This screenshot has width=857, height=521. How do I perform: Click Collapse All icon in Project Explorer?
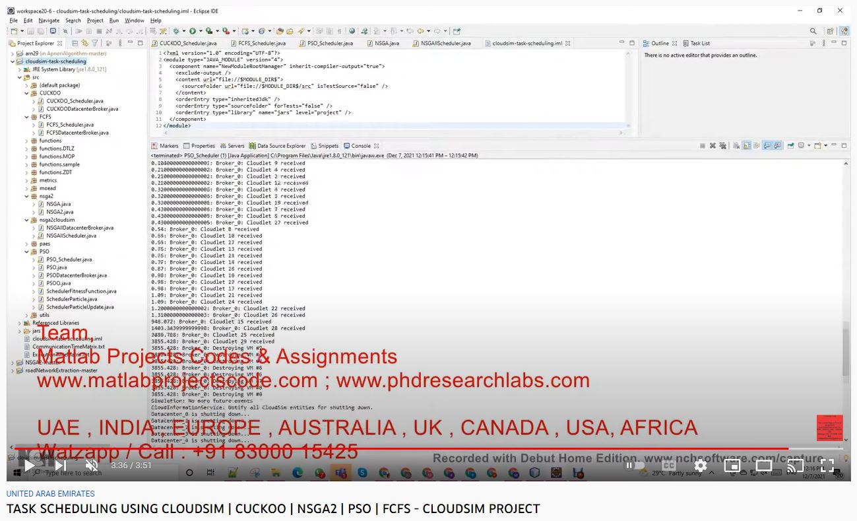click(x=75, y=43)
